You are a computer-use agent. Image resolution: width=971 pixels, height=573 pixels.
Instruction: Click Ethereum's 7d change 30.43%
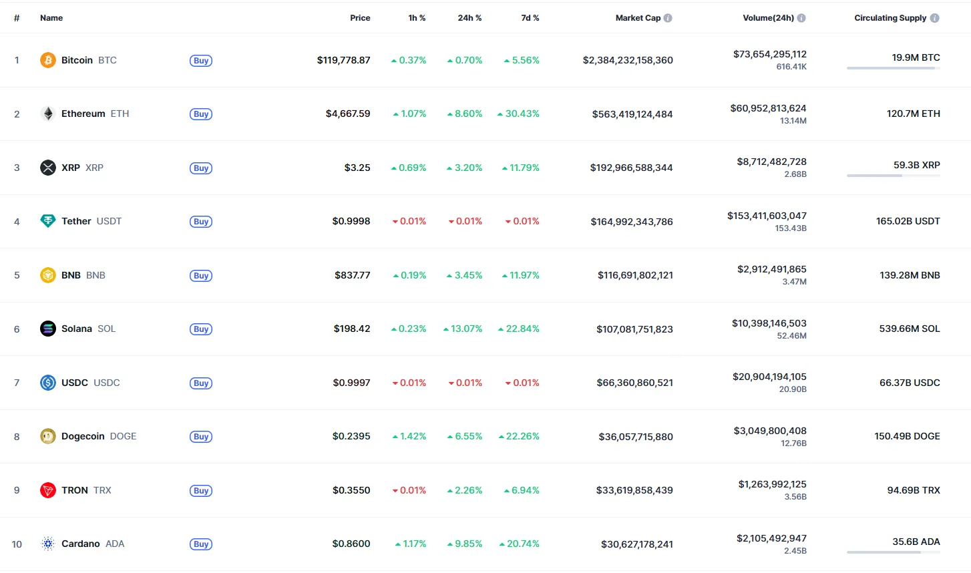(518, 114)
